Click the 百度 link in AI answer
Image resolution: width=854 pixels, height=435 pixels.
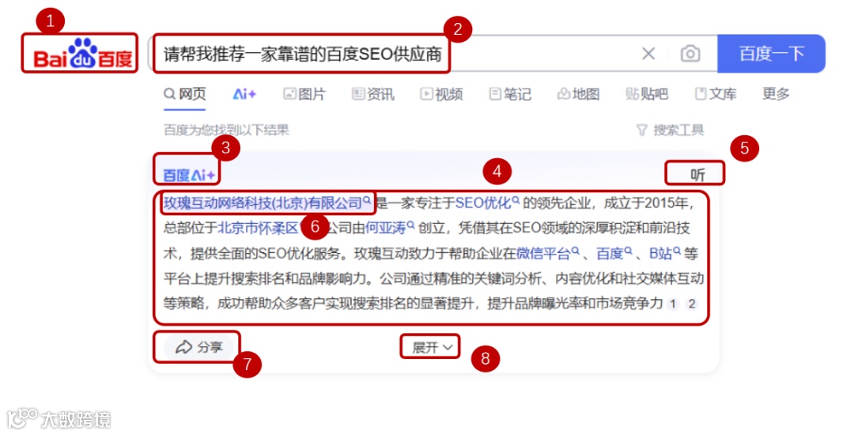click(614, 253)
